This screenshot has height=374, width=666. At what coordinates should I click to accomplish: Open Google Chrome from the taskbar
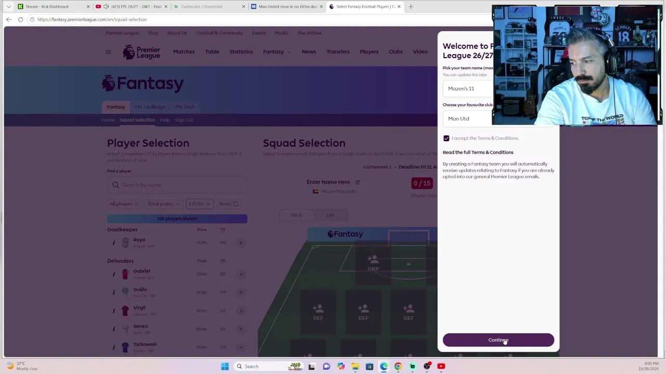click(x=398, y=366)
